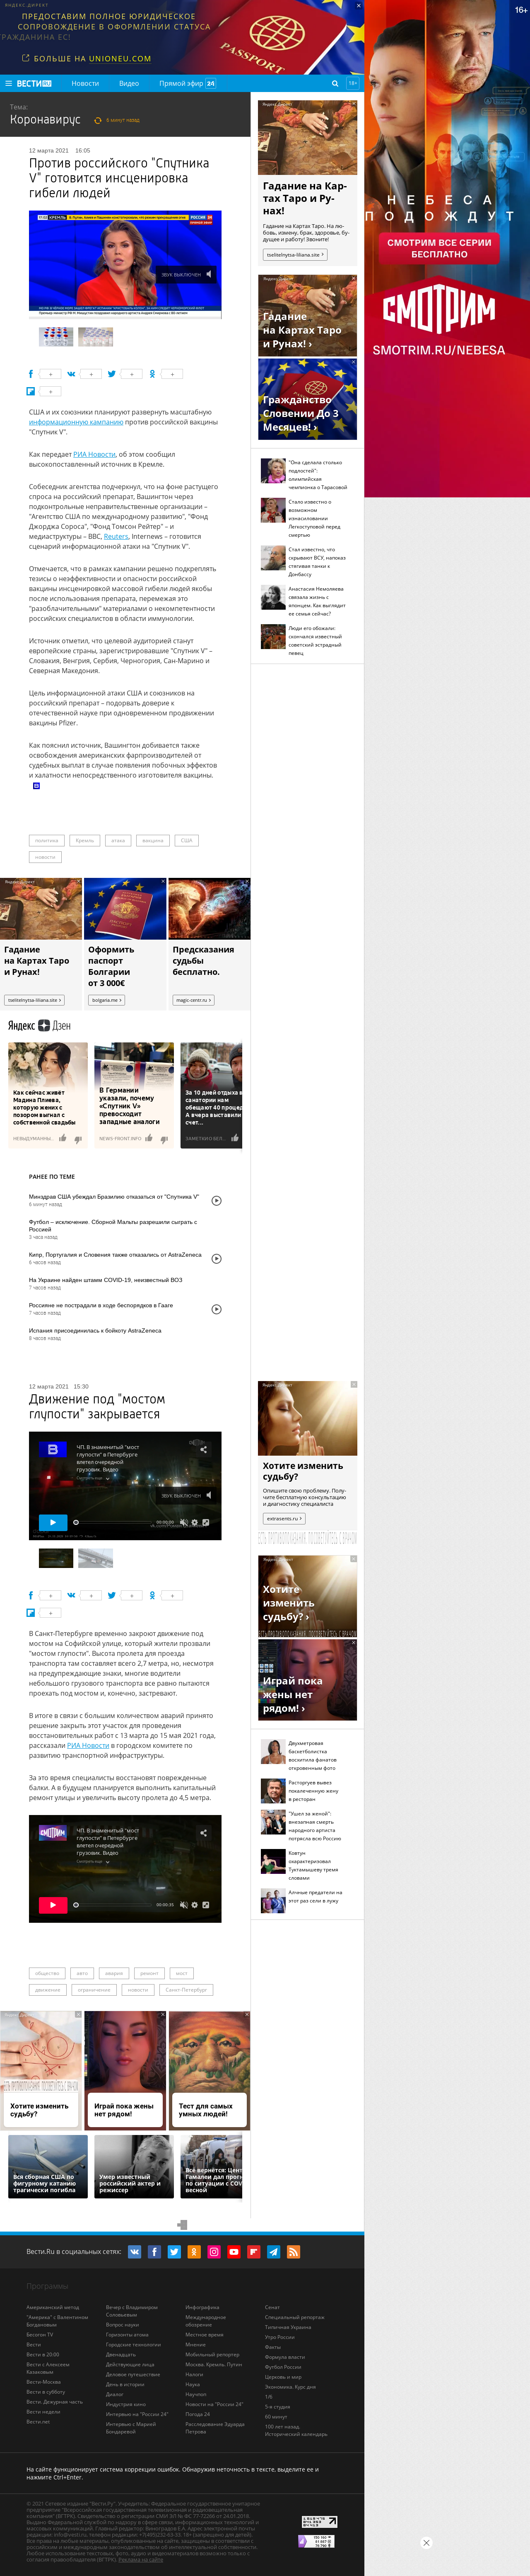Open the США tag
530x2576 pixels.
[187, 840]
